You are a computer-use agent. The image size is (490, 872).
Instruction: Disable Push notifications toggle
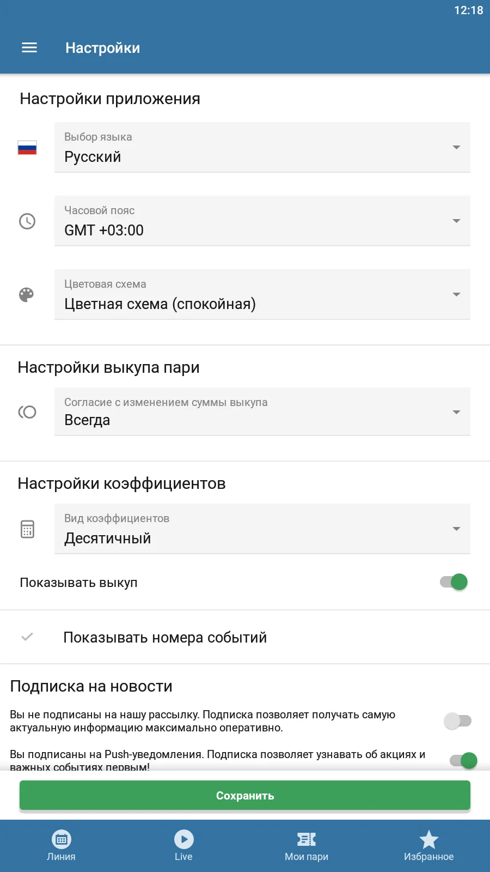pyautogui.click(x=463, y=760)
